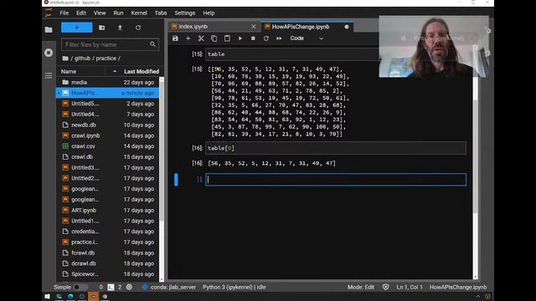Click the orange JupyterLab taskbar icon
The height and width of the screenshot is (301, 536).
pyautogui.click(x=93, y=297)
